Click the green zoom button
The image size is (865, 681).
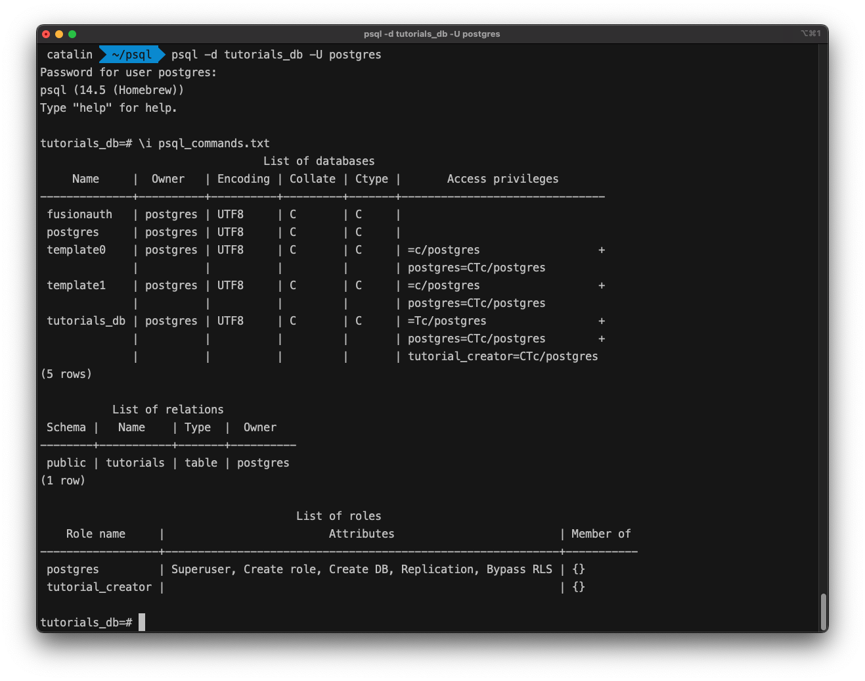(x=72, y=34)
